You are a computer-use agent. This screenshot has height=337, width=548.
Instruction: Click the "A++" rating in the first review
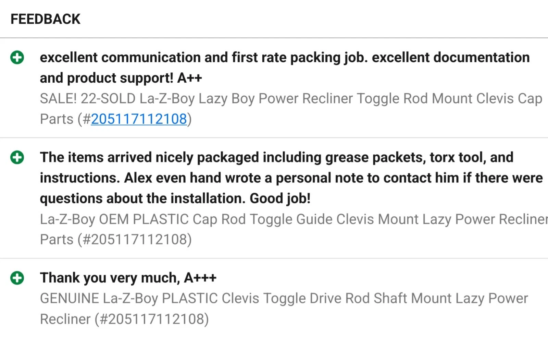coord(189,78)
